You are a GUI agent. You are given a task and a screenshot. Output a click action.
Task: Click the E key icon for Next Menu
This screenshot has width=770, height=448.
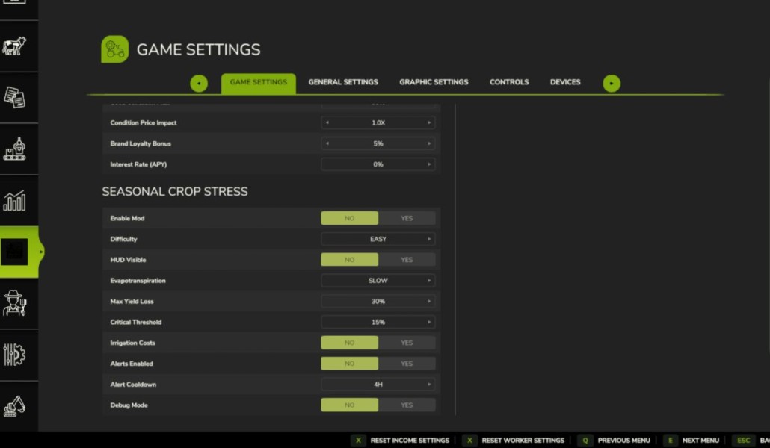tap(671, 440)
